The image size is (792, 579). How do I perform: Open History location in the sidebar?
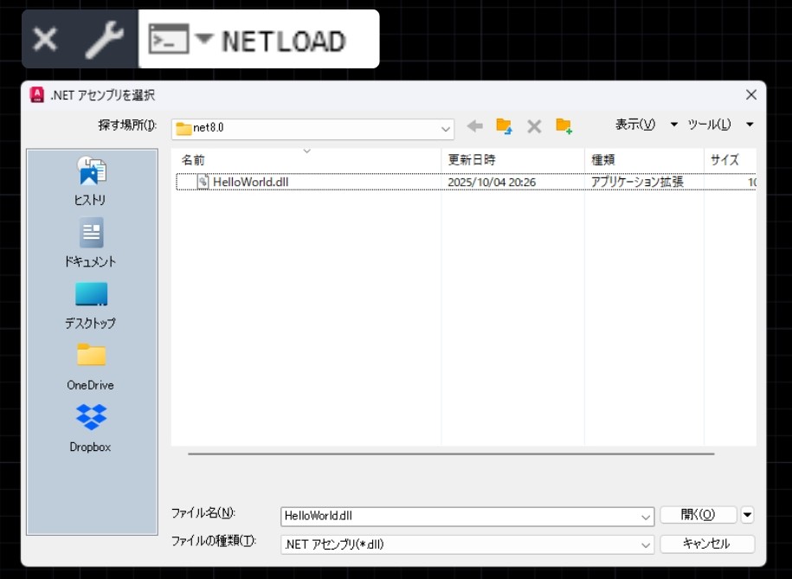pos(91,182)
